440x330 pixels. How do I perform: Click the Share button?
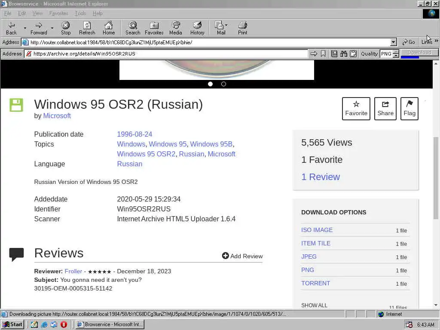coord(385,109)
